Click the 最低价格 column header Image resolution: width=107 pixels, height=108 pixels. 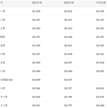tap(37, 3)
